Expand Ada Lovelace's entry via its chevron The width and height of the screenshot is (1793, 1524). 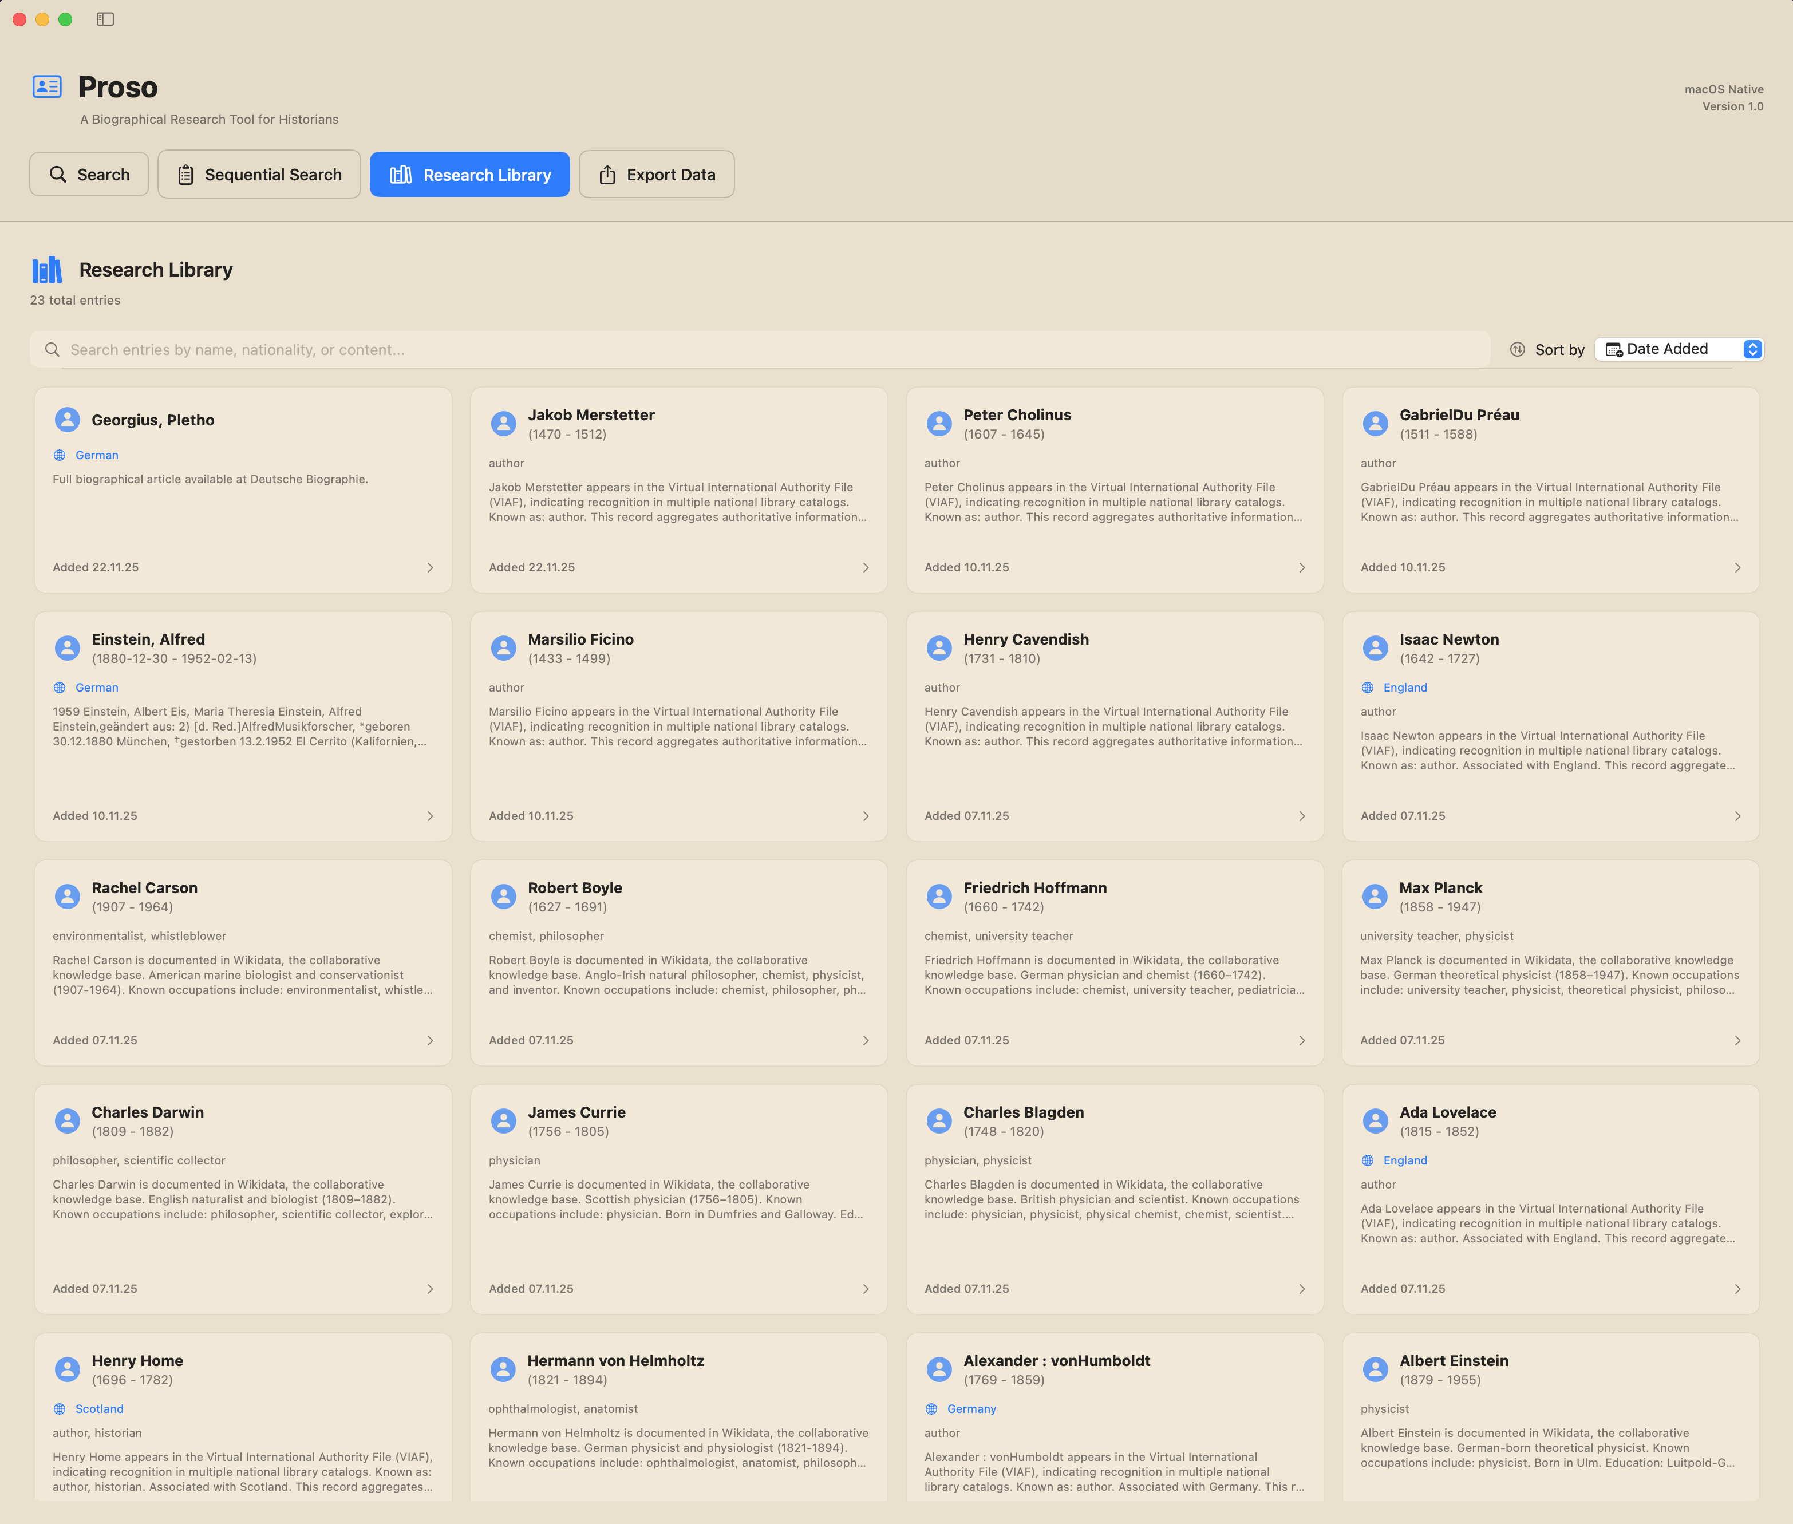point(1737,1288)
